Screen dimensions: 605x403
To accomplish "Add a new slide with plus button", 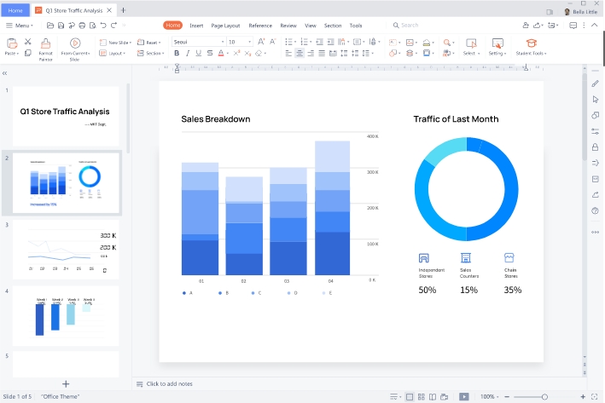I will [x=66, y=384].
